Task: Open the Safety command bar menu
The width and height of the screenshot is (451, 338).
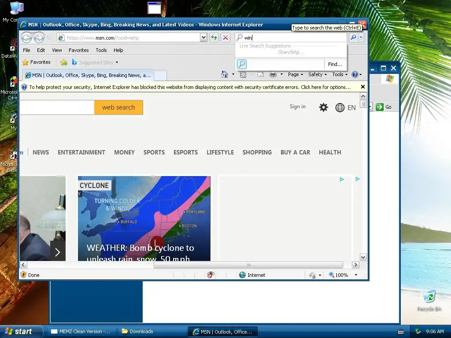Action: (317, 74)
